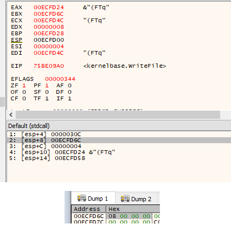The width and height of the screenshot is (231, 243).
Task: Select dump address 00ECFD7C row
Action: (88, 222)
